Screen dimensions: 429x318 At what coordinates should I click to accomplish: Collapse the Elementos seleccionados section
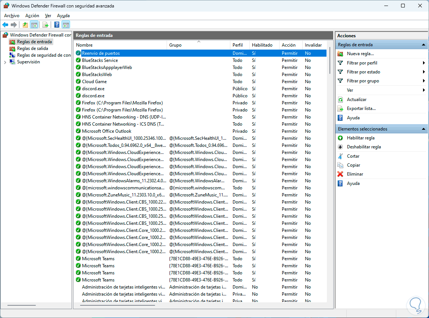click(423, 129)
